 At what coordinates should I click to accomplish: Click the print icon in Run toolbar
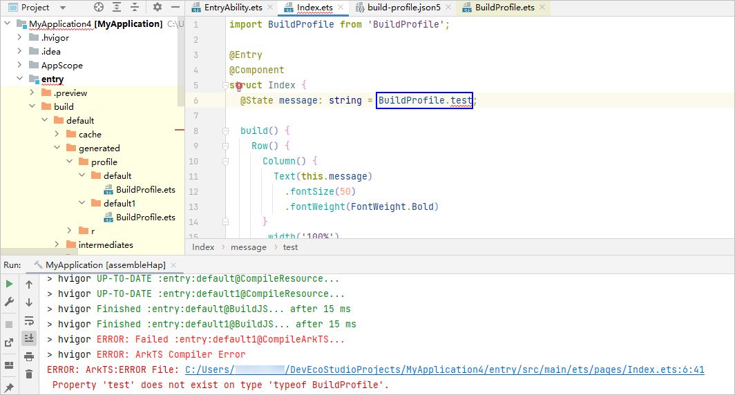tap(29, 356)
